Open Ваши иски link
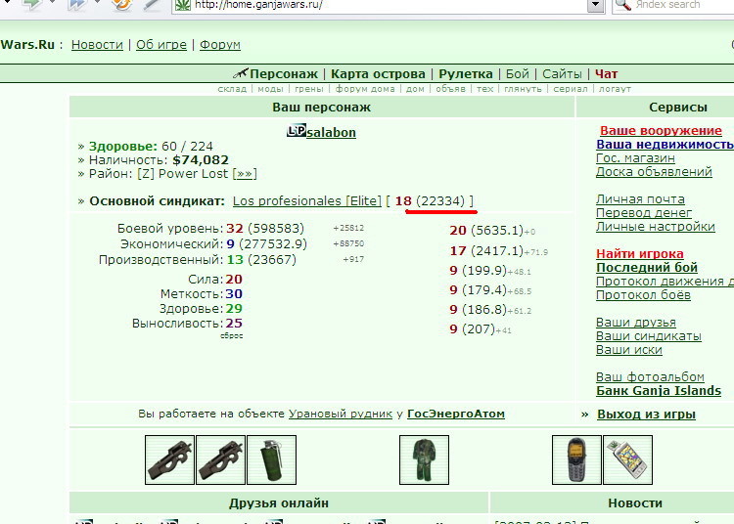Screen dimensions: 734x524 (629, 350)
